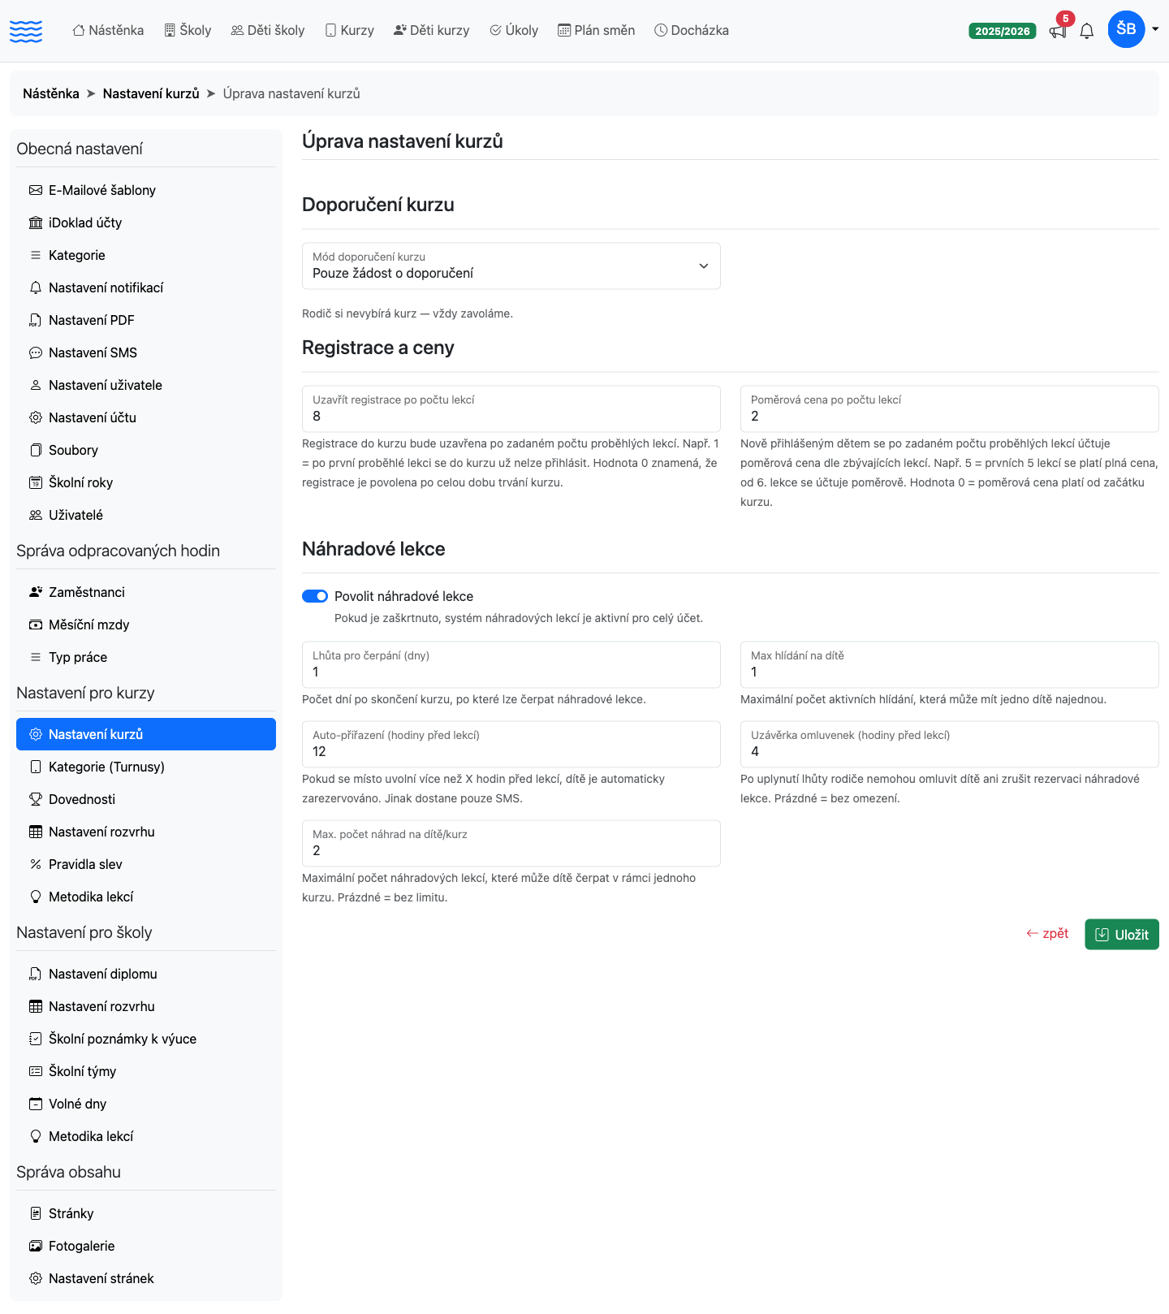Screen dimensions: 1169x1314
Task: Save settings with the Uložit button
Action: [x=1122, y=935]
